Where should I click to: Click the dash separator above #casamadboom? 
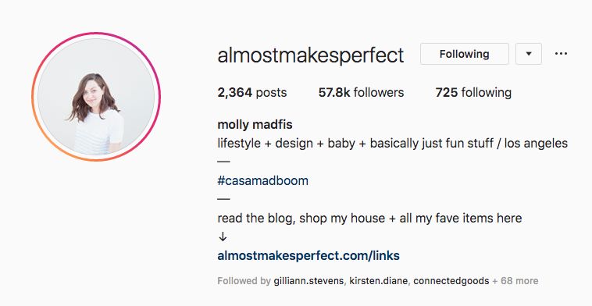(223, 162)
